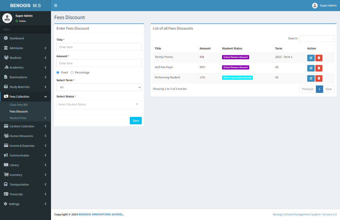Open the Select Term dropdown
This screenshot has height=220, width=340.
tap(99, 87)
